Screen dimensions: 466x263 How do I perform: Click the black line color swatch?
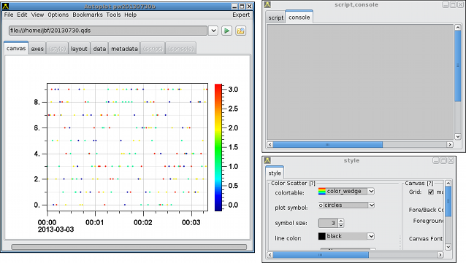(322, 236)
